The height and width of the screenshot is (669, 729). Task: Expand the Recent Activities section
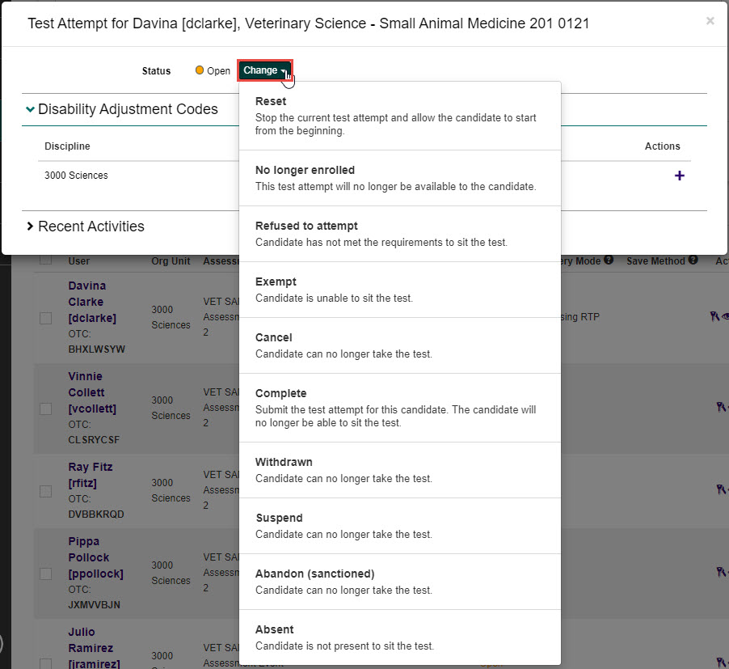tap(31, 227)
